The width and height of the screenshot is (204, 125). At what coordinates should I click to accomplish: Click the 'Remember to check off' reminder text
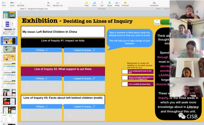140,66
